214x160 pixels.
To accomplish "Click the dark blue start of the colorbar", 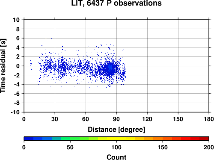I will [29, 139].
